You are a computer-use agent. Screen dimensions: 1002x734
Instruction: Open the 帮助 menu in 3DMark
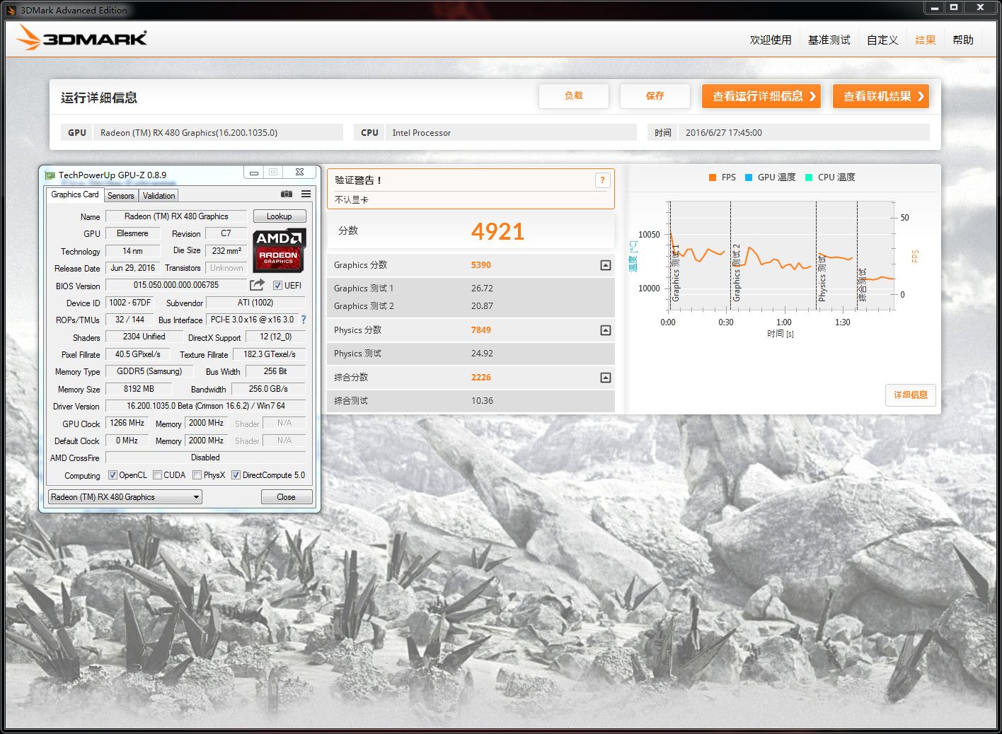963,40
